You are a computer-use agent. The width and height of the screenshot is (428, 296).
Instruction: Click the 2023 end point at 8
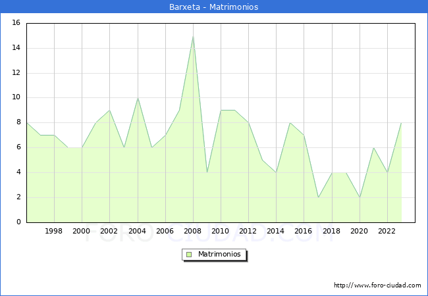(x=401, y=122)
